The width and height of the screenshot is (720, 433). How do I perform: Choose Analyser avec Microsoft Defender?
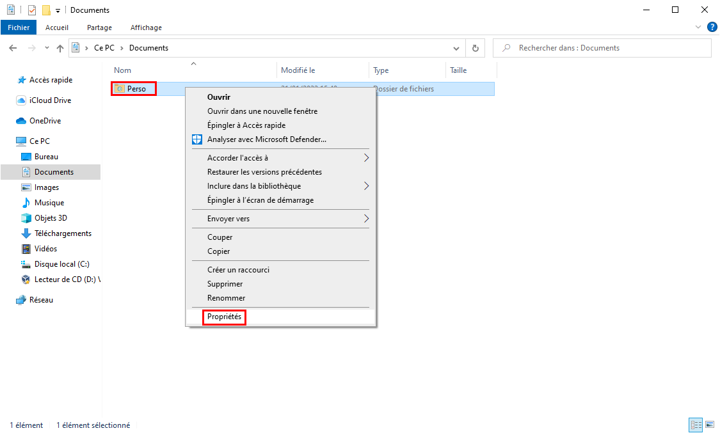point(280,139)
